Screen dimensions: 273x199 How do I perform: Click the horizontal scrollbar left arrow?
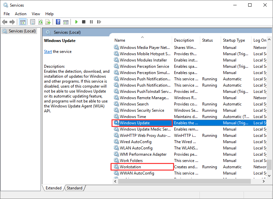115,181
